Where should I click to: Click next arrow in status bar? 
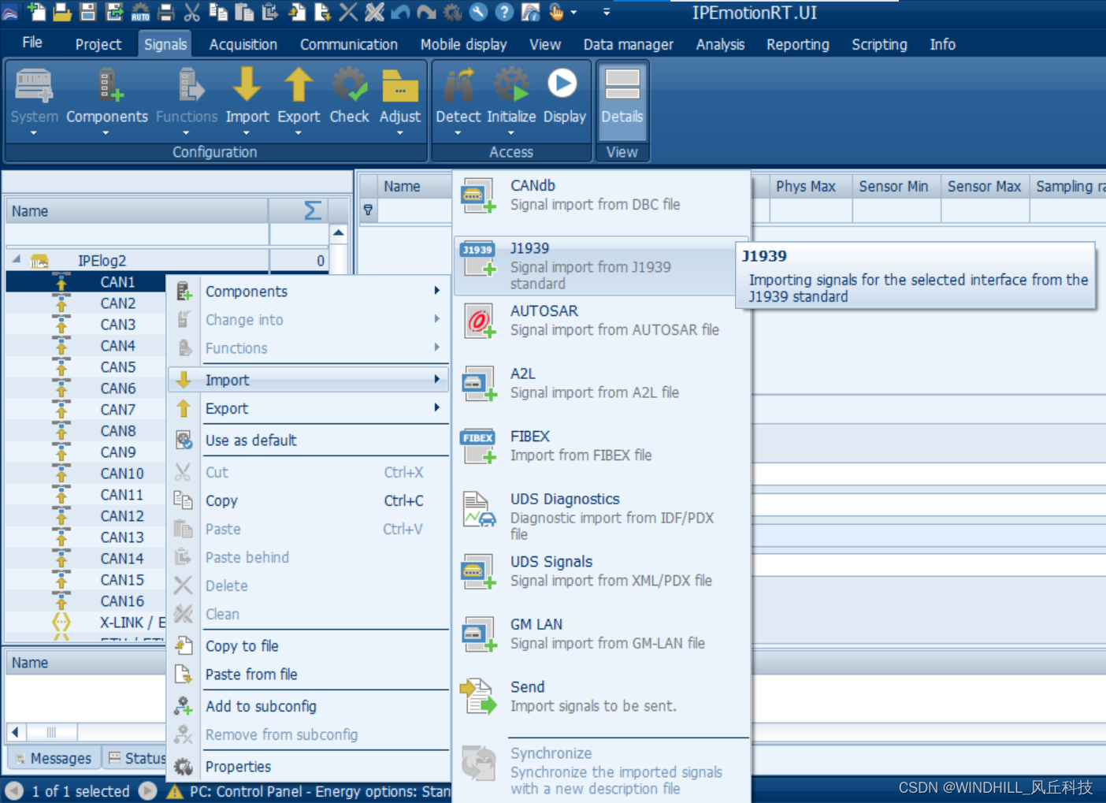click(147, 790)
